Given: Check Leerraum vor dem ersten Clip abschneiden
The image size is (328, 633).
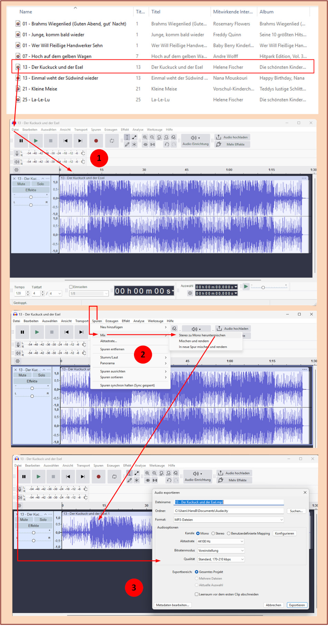Looking at the screenshot, I should coord(196,594).
